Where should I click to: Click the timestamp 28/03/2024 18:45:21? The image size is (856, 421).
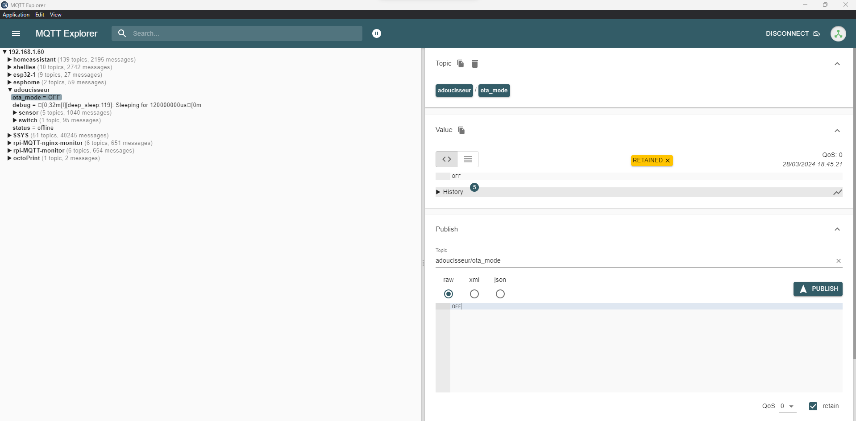point(812,165)
